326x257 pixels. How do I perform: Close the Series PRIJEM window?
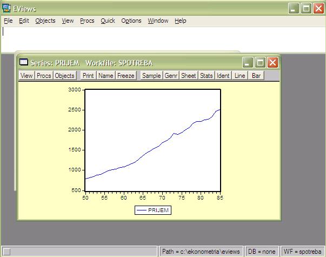[x=272, y=62]
